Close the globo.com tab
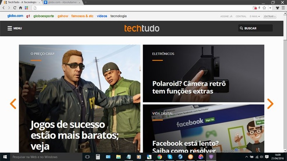The height and width of the screenshot is (161, 287). click(79, 3)
